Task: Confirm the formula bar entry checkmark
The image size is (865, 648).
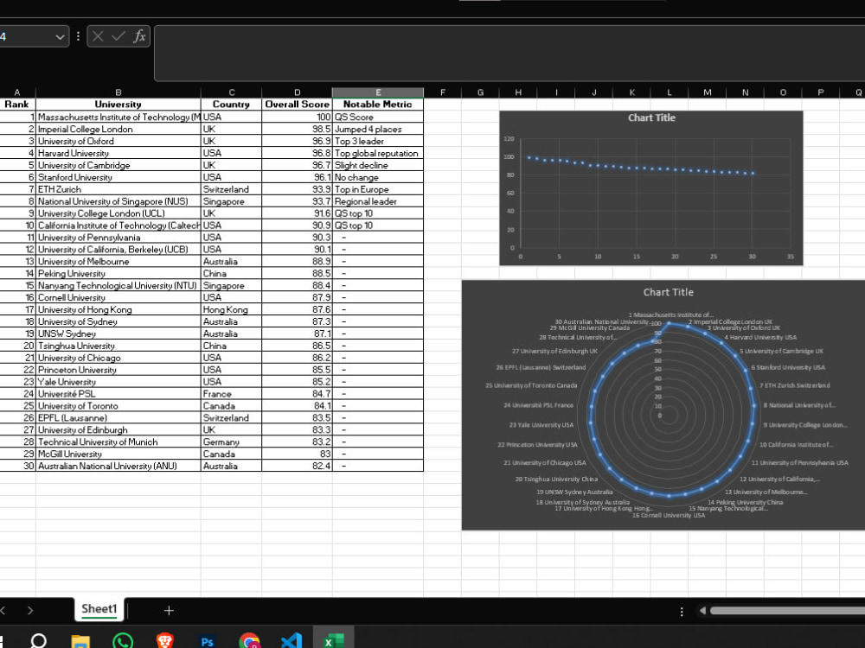Action: [118, 36]
